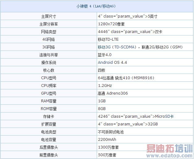Select the GPU型号 label
194x159 pixels.
pos(48,93)
